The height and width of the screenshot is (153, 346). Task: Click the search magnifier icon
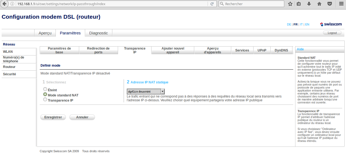click(222, 4)
